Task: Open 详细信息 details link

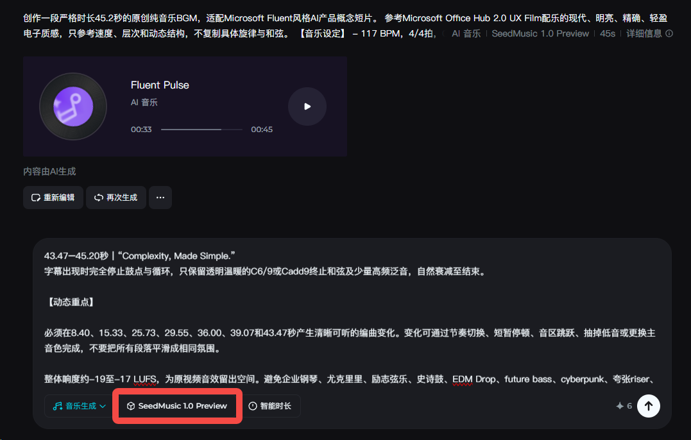Action: tap(644, 33)
